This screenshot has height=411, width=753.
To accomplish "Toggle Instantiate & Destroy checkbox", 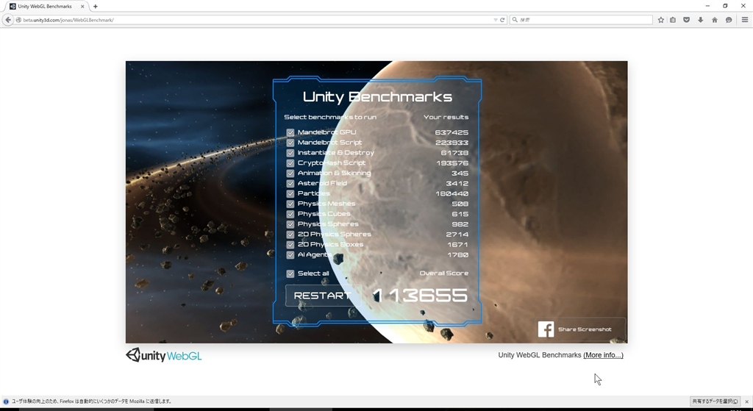I will (290, 153).
